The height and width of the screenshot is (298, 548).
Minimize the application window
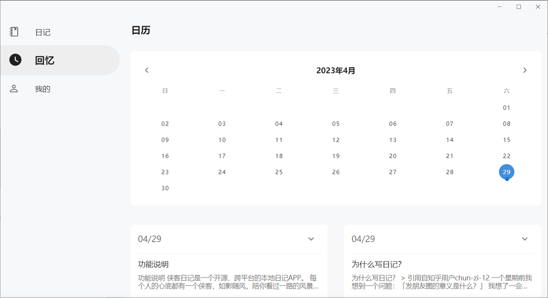pos(499,7)
